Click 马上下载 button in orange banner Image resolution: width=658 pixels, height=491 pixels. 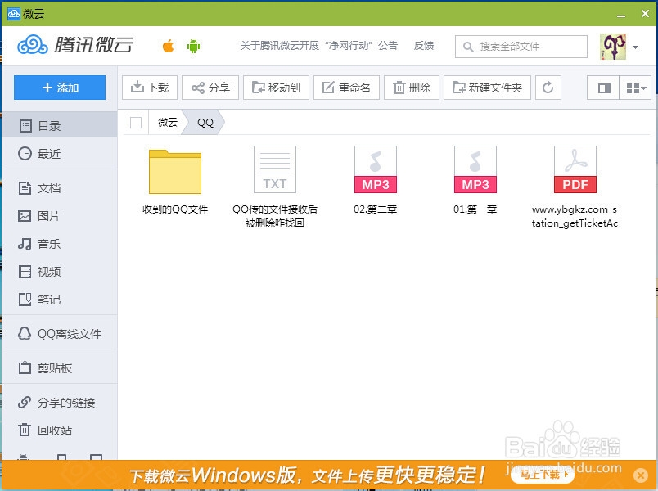click(542, 474)
